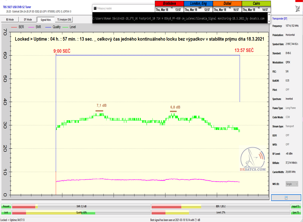Click the green Lock status indicator

[x=6, y=212]
